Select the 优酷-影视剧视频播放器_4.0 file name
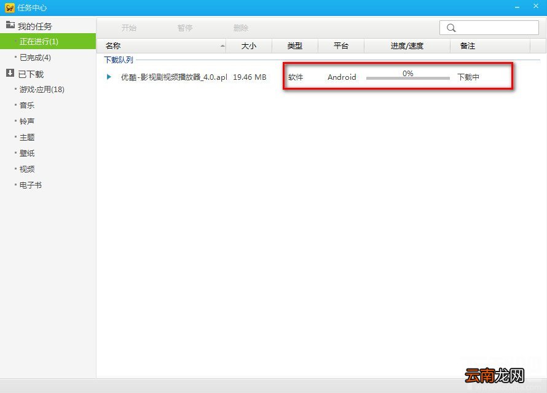 [x=174, y=77]
